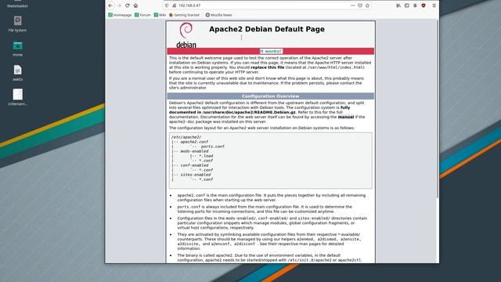The image size is (501, 282).
Task: Click the 'It works!' banner text
Action: 271,51
